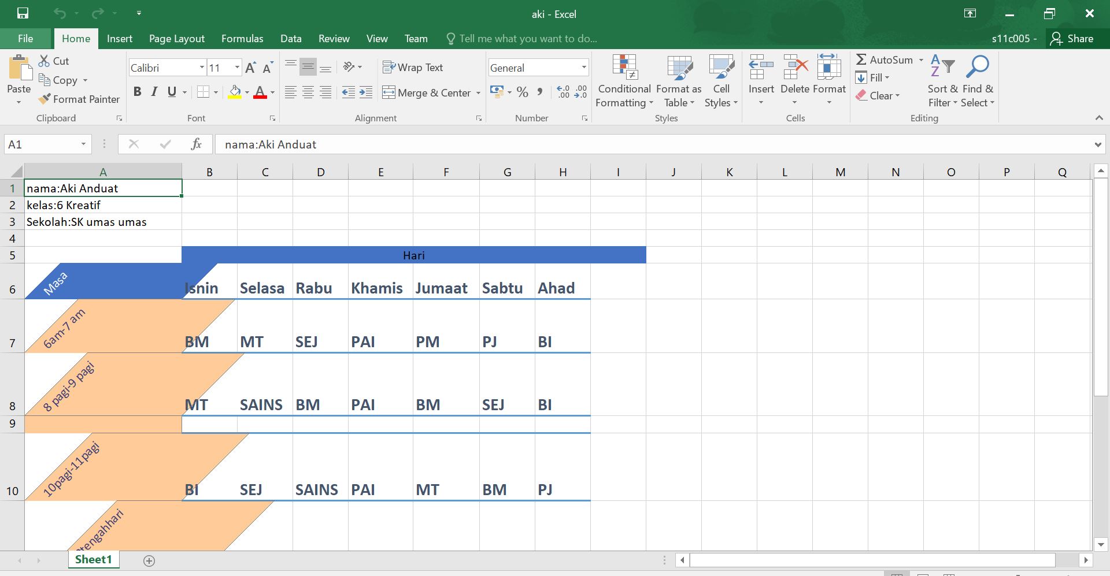The height and width of the screenshot is (576, 1110).
Task: Open Conditional Formatting menu
Action: (624, 82)
